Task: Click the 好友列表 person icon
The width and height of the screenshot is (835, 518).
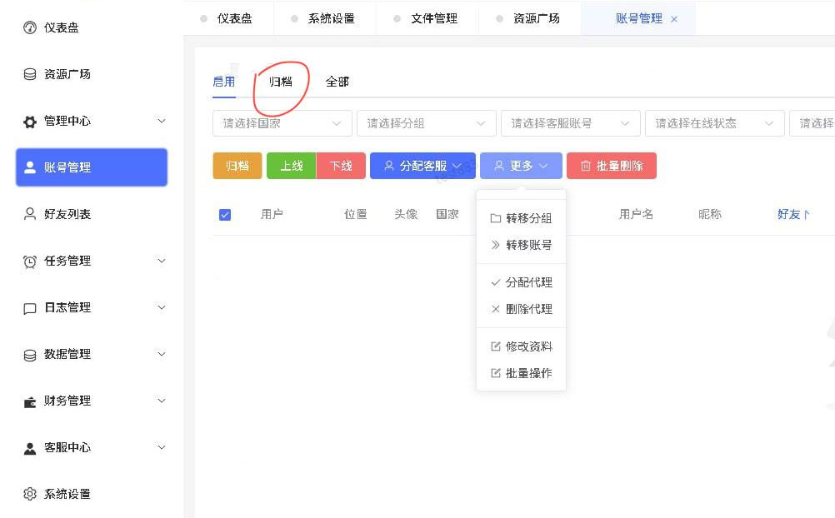Action: pos(30,214)
